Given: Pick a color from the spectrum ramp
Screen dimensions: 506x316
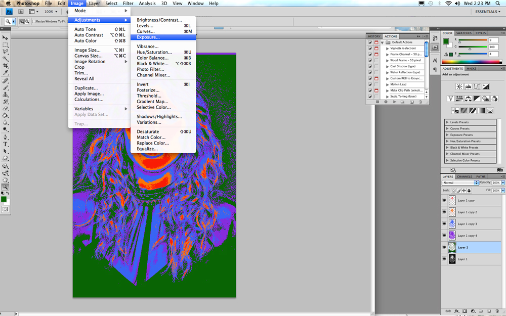Looking at the screenshot, I should (472, 62).
